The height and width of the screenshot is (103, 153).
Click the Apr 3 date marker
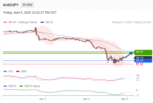43,99
